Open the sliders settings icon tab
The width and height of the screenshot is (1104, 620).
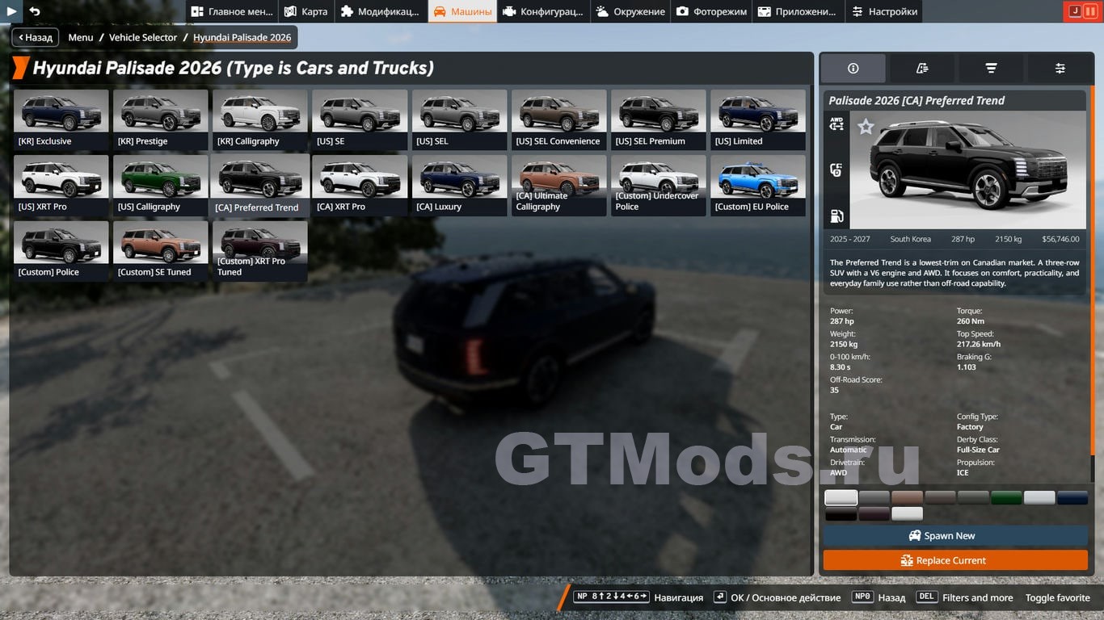tap(1060, 69)
